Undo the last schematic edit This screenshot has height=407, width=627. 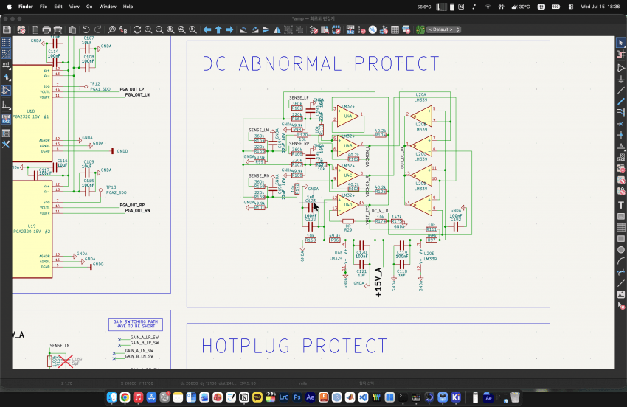(x=86, y=29)
